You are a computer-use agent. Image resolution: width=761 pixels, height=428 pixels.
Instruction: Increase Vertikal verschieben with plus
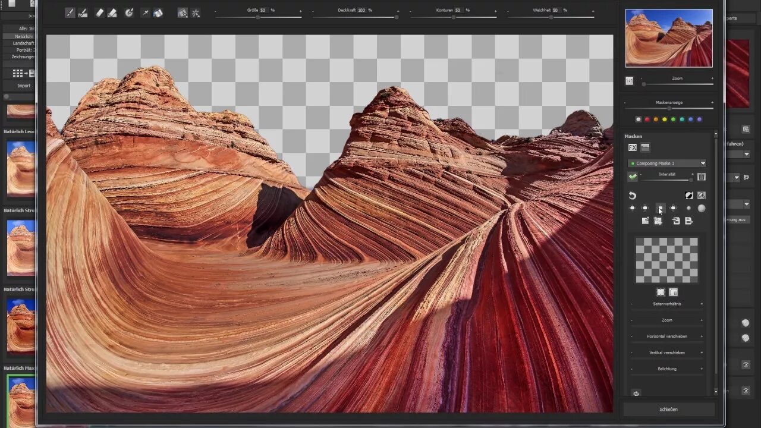point(702,353)
